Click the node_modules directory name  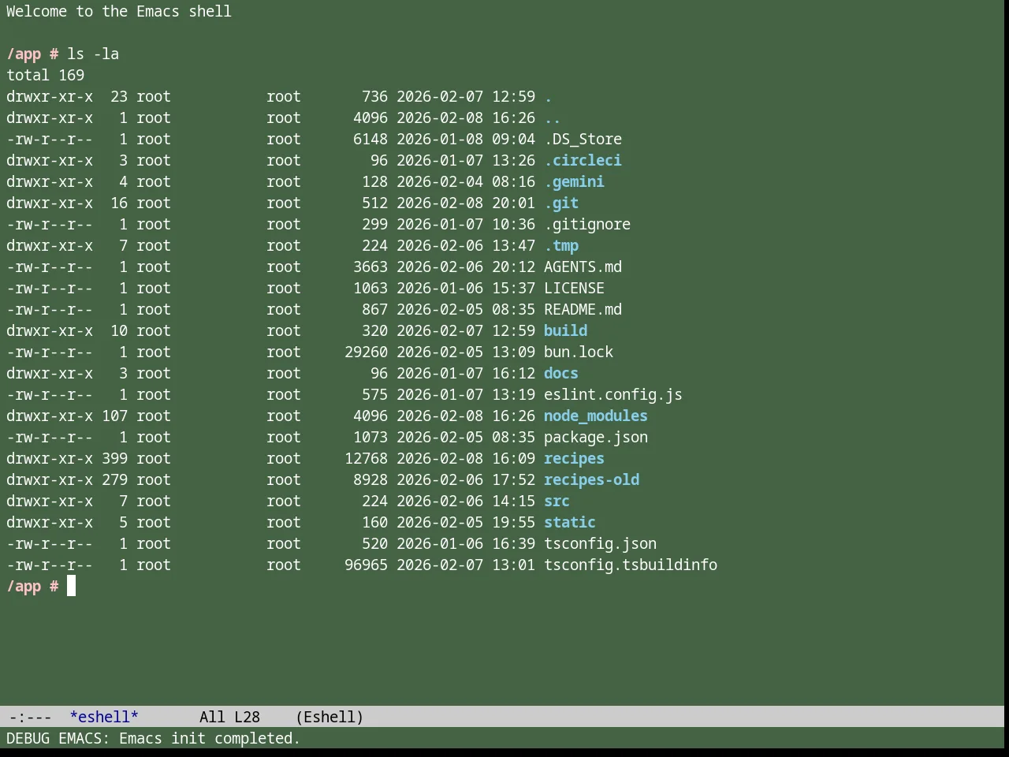pyautogui.click(x=596, y=416)
